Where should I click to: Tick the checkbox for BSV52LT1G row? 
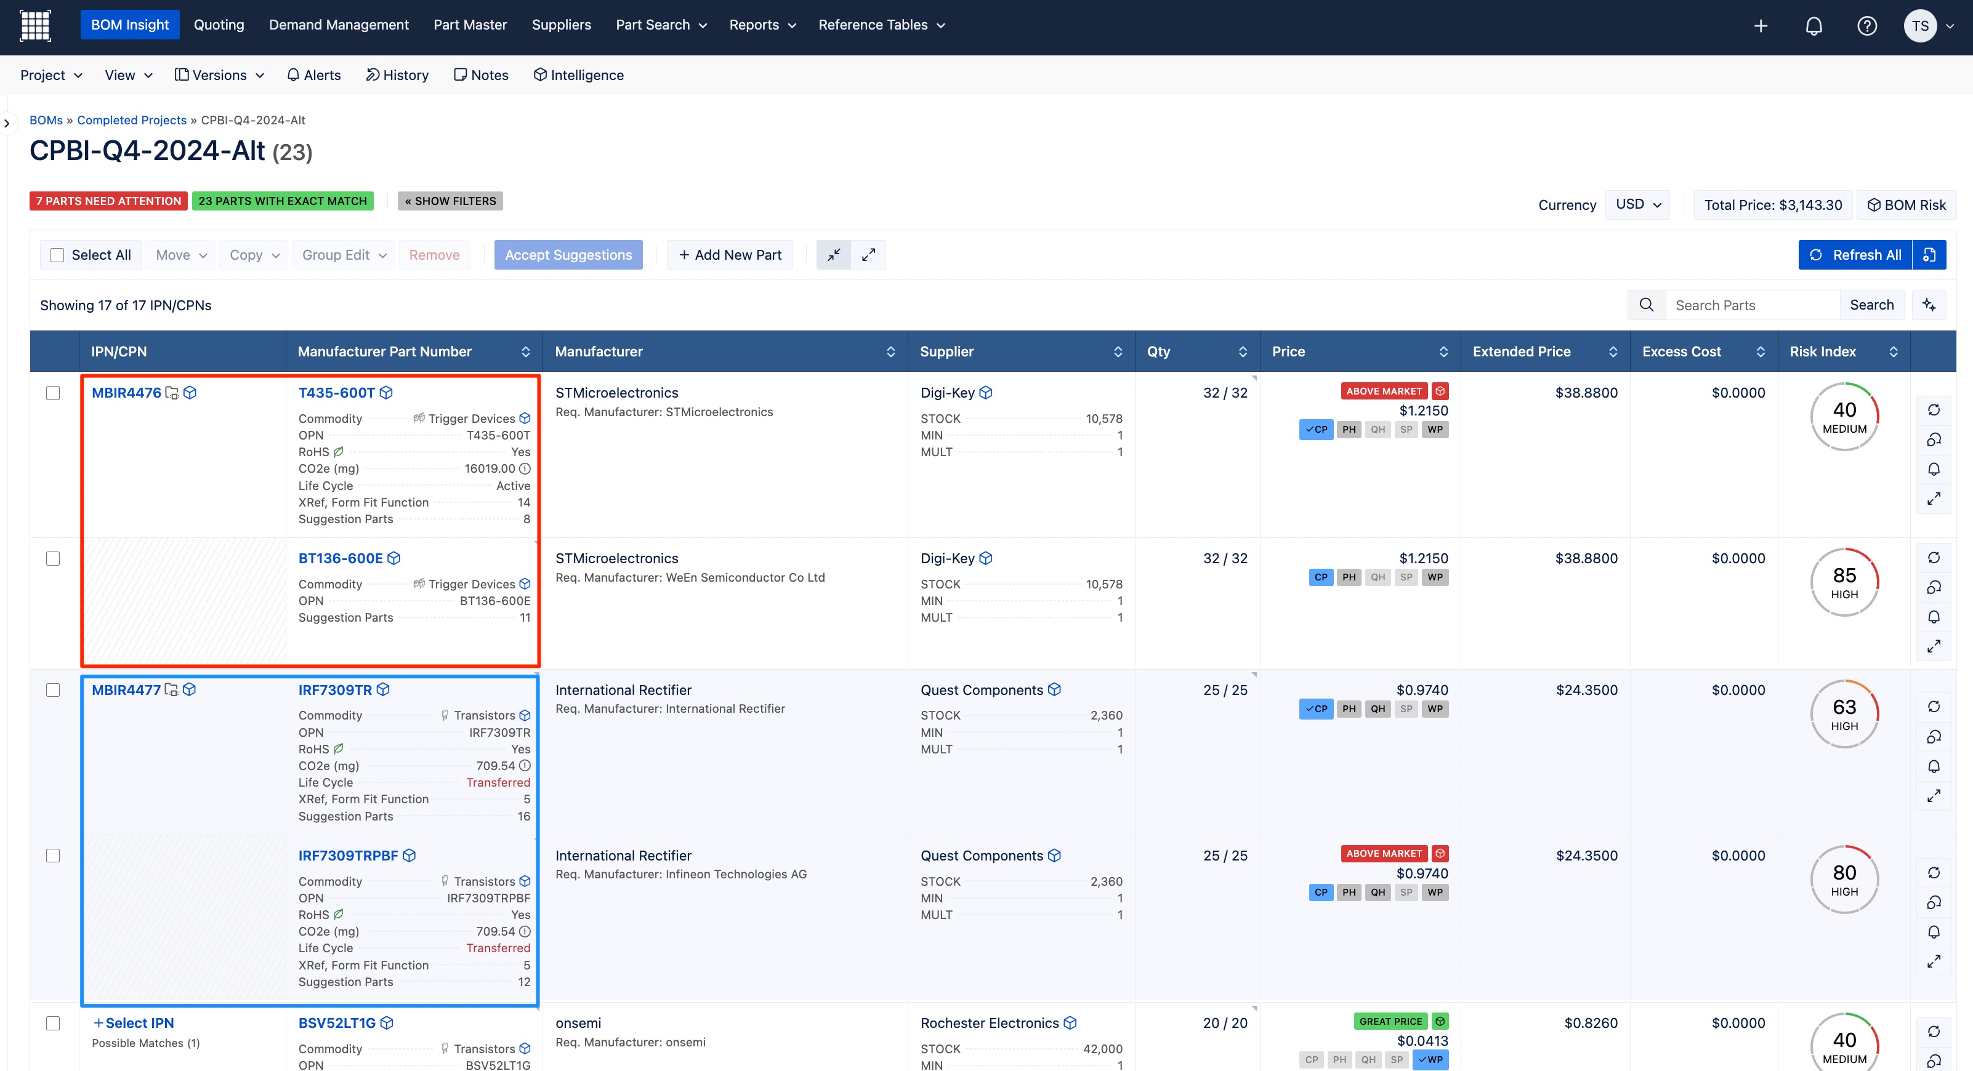53,1023
